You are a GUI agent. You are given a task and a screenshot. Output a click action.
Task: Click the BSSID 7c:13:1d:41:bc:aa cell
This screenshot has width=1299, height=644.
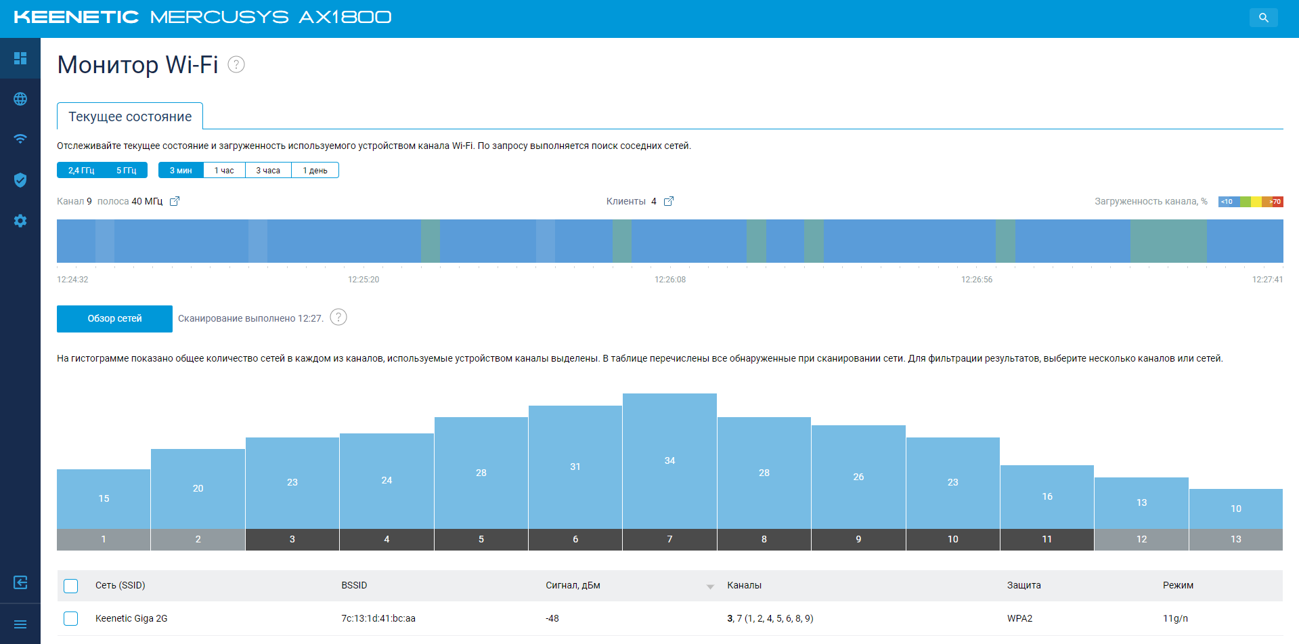(x=378, y=618)
